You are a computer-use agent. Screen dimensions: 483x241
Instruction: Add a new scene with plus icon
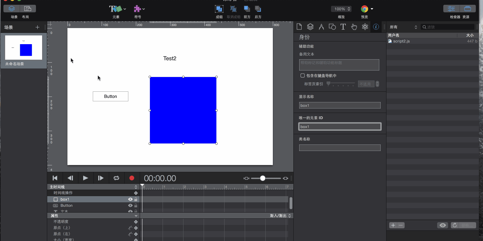37,27
